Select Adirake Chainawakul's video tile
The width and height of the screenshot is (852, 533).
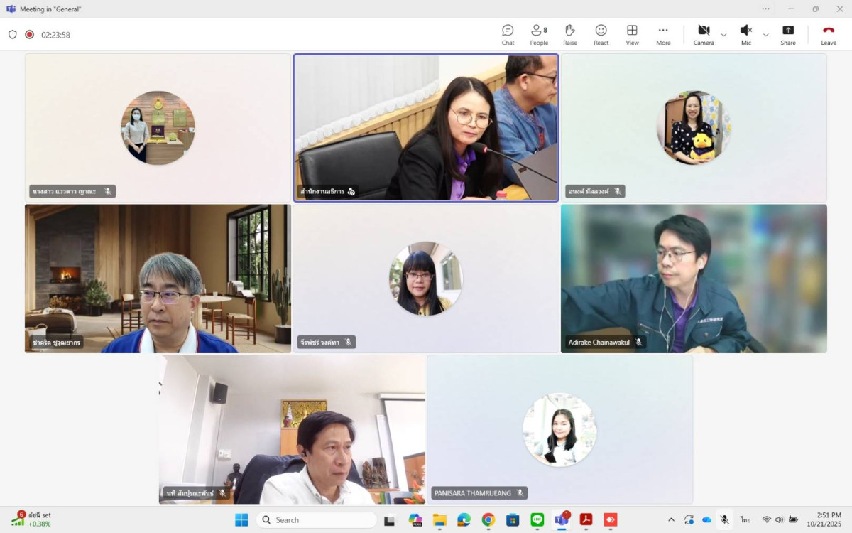tap(694, 279)
